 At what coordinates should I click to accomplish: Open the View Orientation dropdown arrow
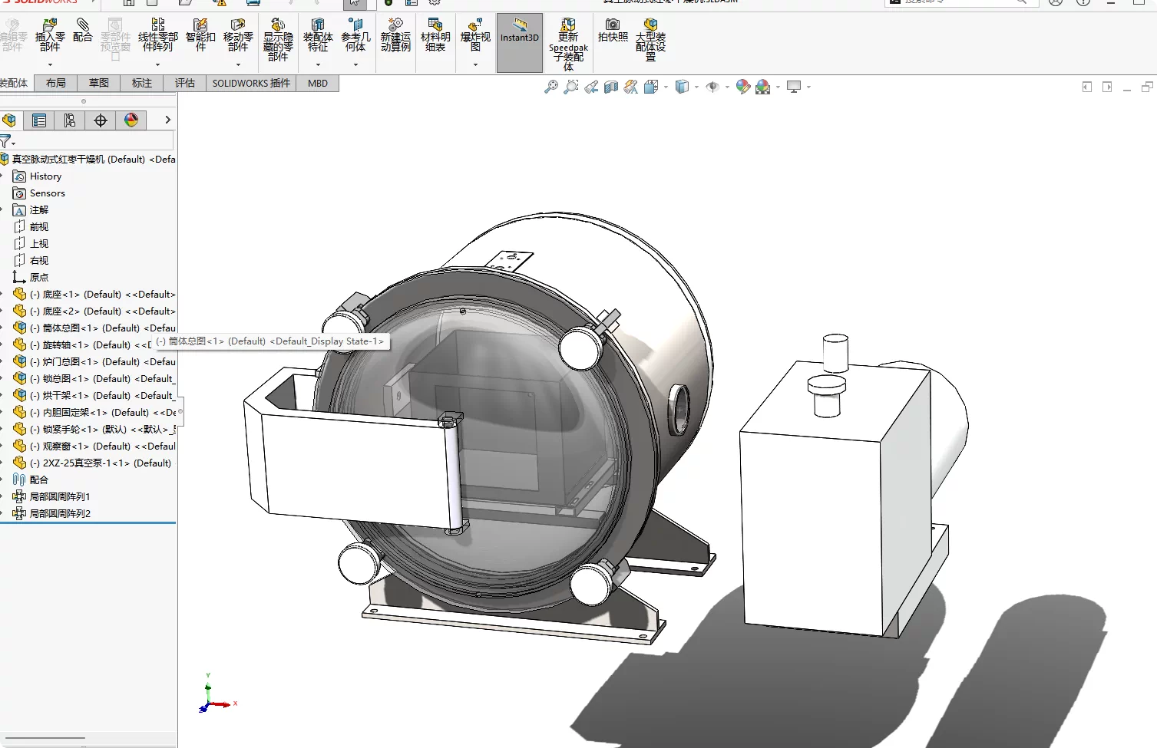(666, 87)
